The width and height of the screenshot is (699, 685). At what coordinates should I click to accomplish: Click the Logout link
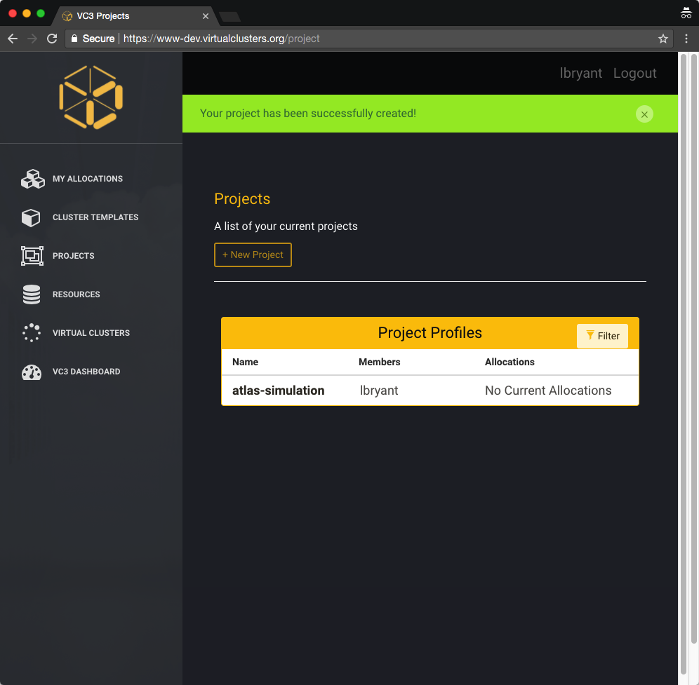(634, 73)
